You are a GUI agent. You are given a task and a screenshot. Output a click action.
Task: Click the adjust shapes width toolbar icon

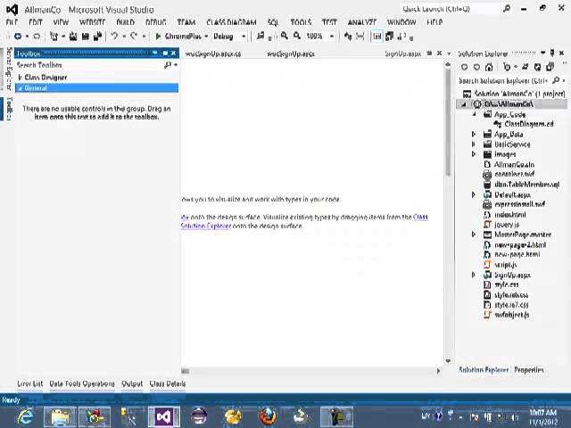360,37
